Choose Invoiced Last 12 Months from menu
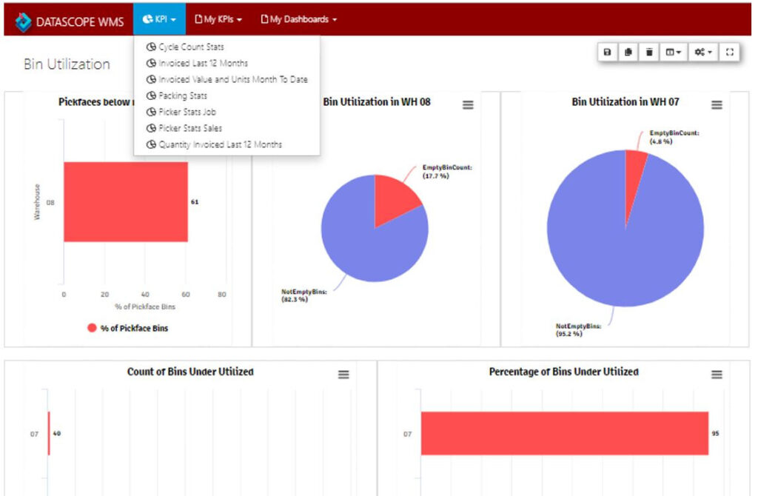758x496 pixels. point(202,63)
